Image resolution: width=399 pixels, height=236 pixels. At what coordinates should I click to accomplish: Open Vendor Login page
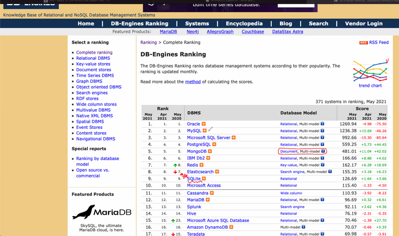point(364,24)
